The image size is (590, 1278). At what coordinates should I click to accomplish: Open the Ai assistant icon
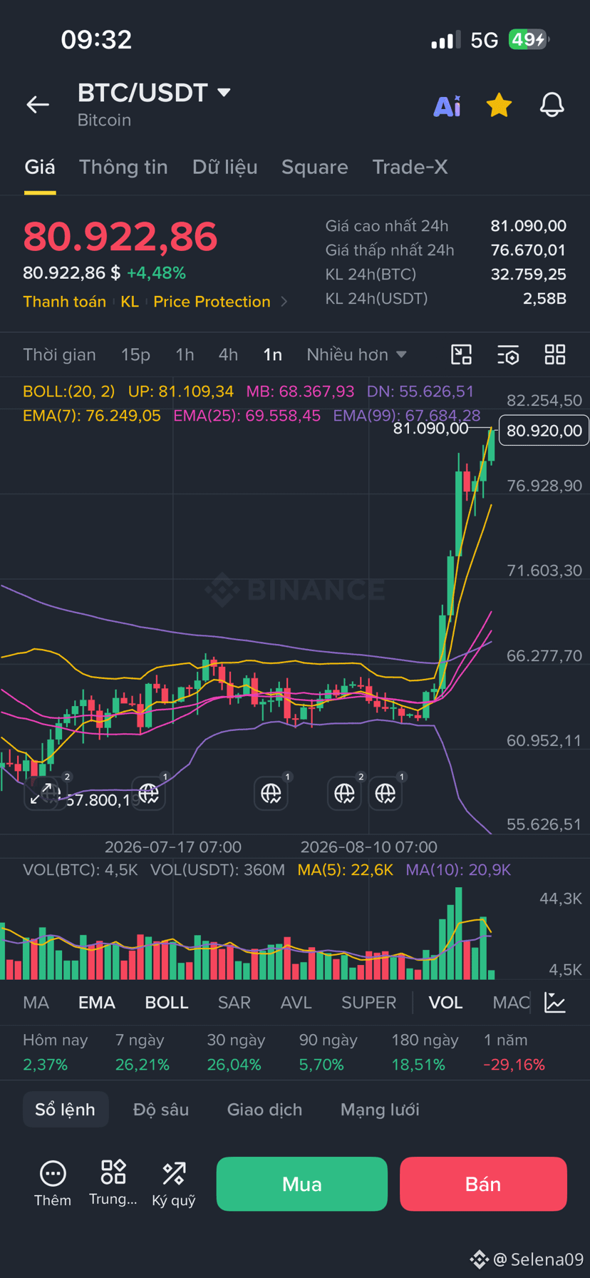tap(447, 106)
